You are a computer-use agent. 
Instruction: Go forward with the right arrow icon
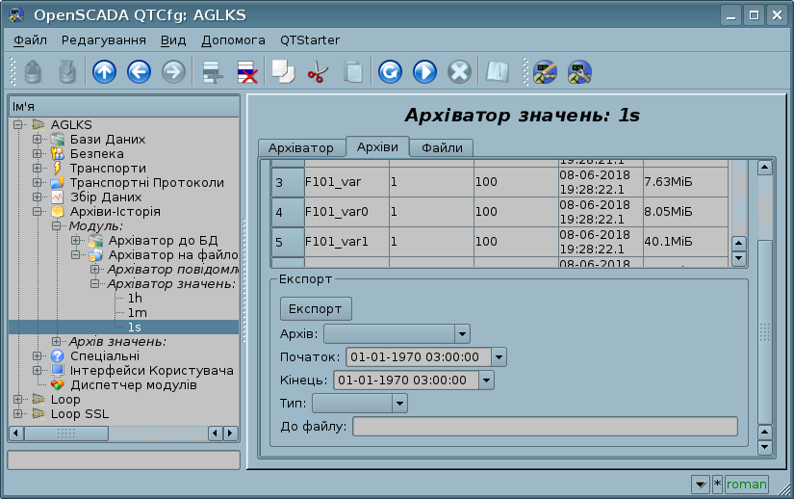(x=173, y=71)
